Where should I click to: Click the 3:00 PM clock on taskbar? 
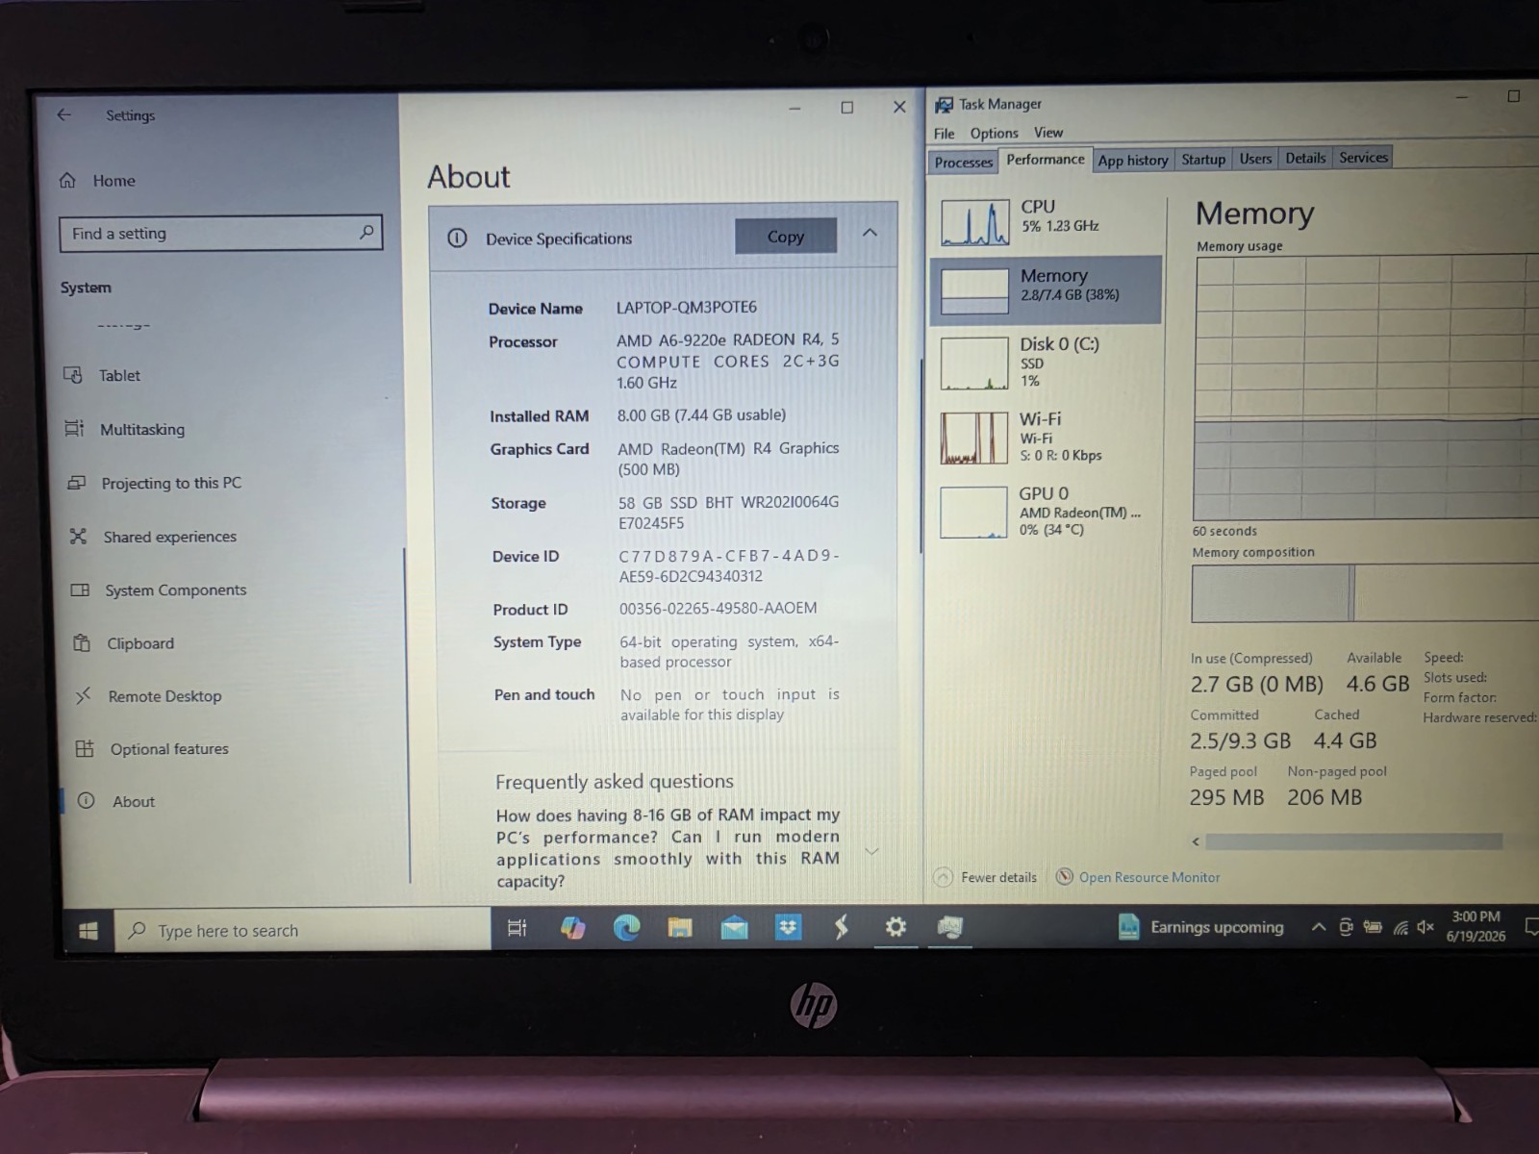coord(1476,926)
